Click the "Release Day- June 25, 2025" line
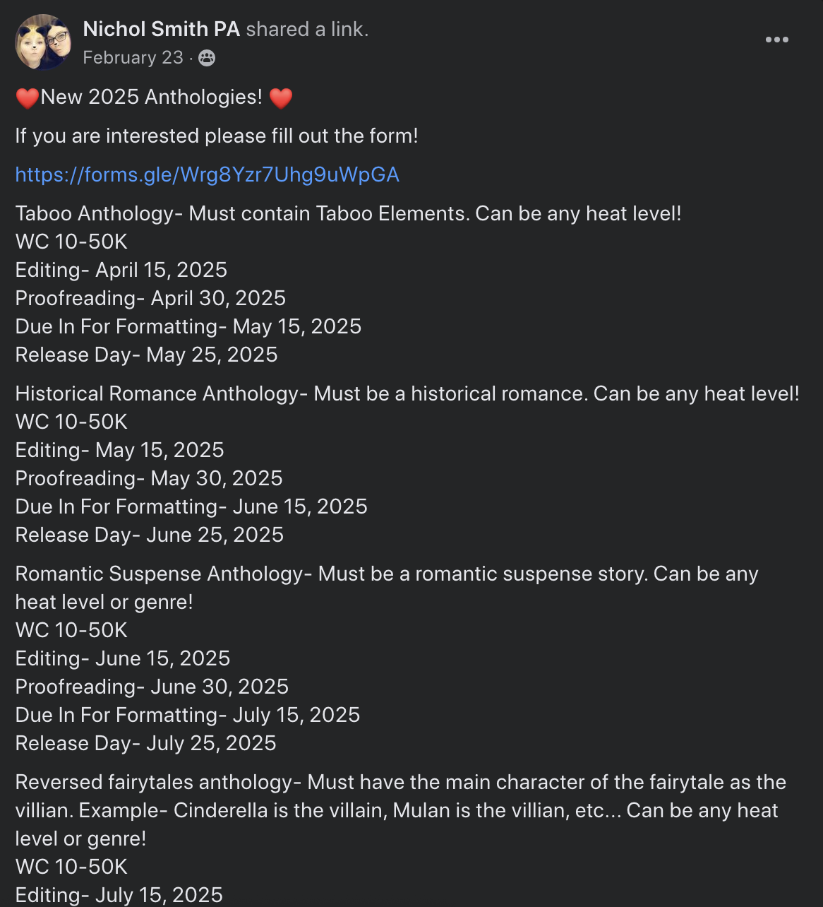The width and height of the screenshot is (823, 907). (149, 535)
